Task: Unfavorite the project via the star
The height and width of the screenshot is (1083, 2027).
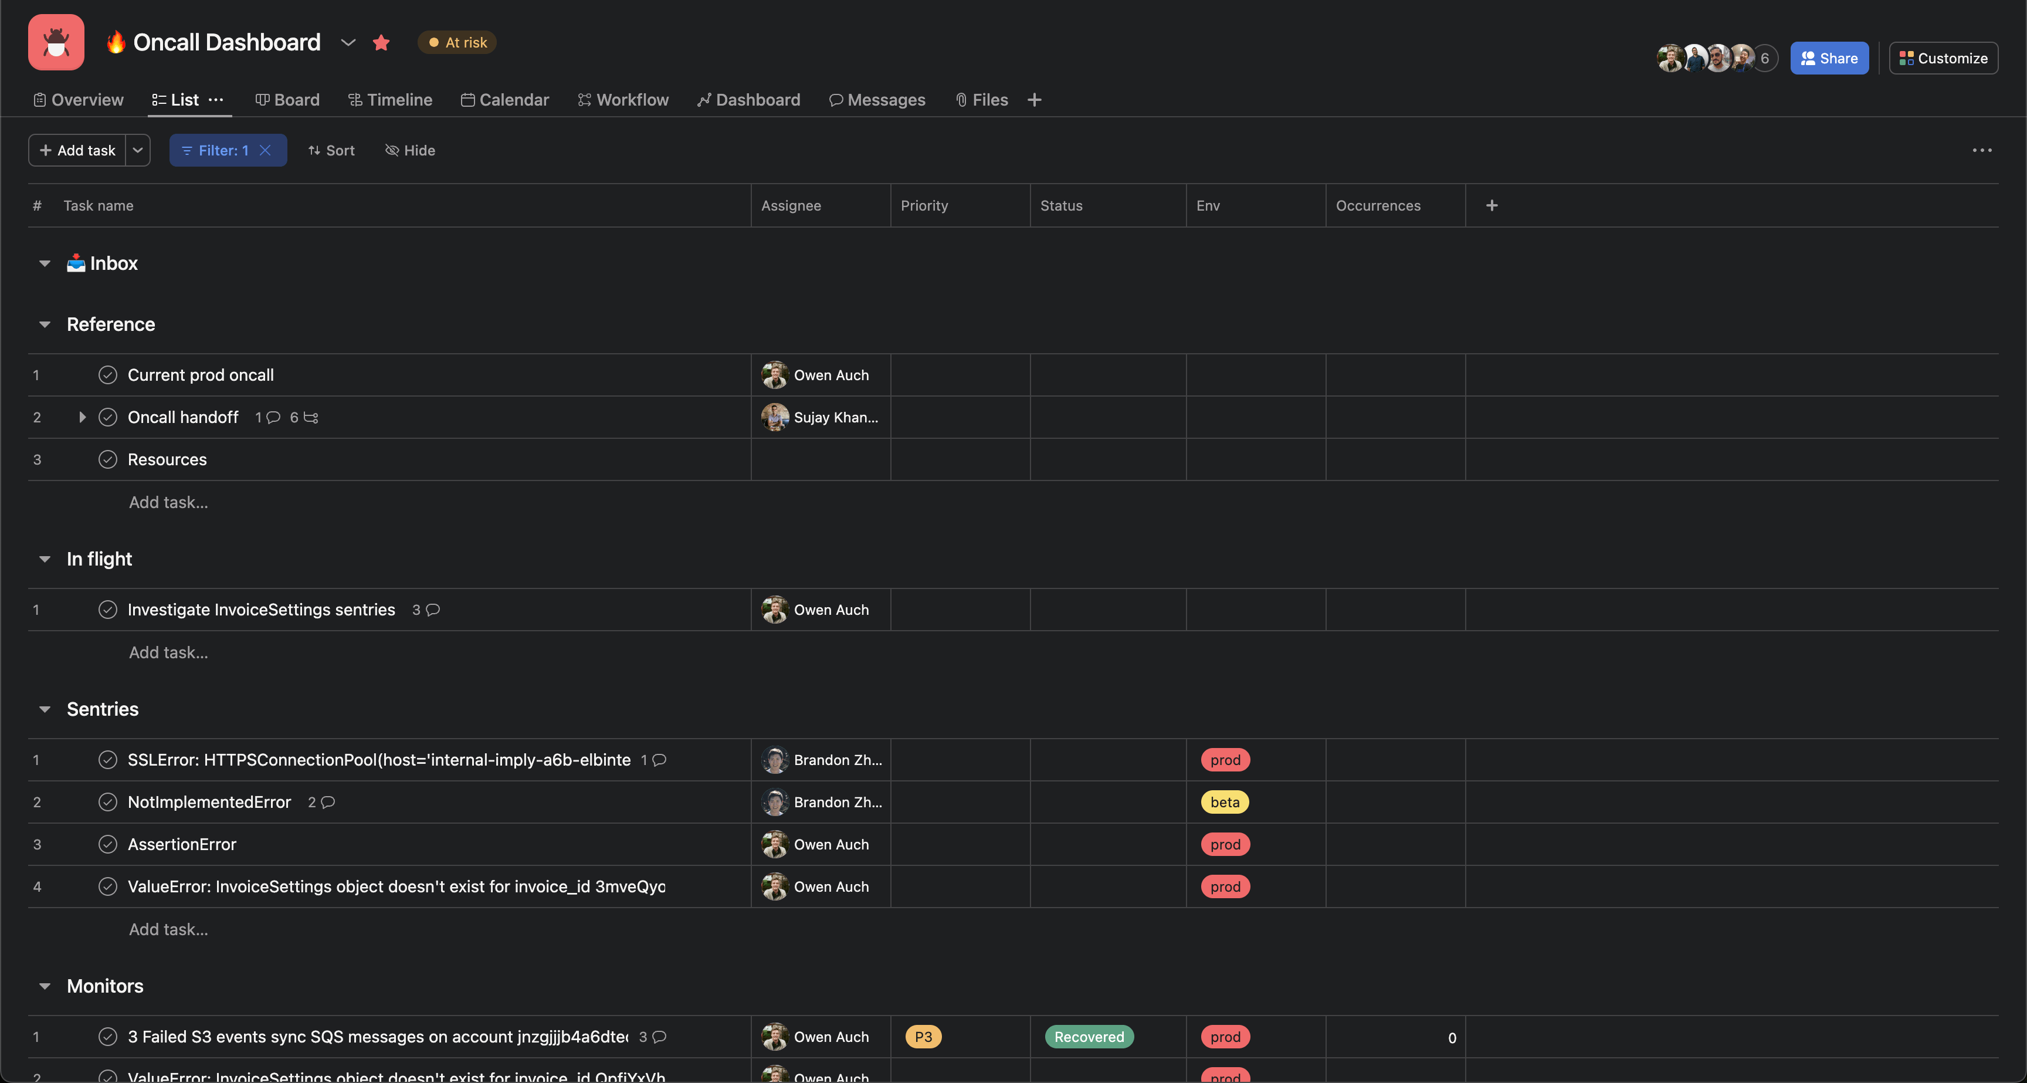Action: tap(382, 42)
